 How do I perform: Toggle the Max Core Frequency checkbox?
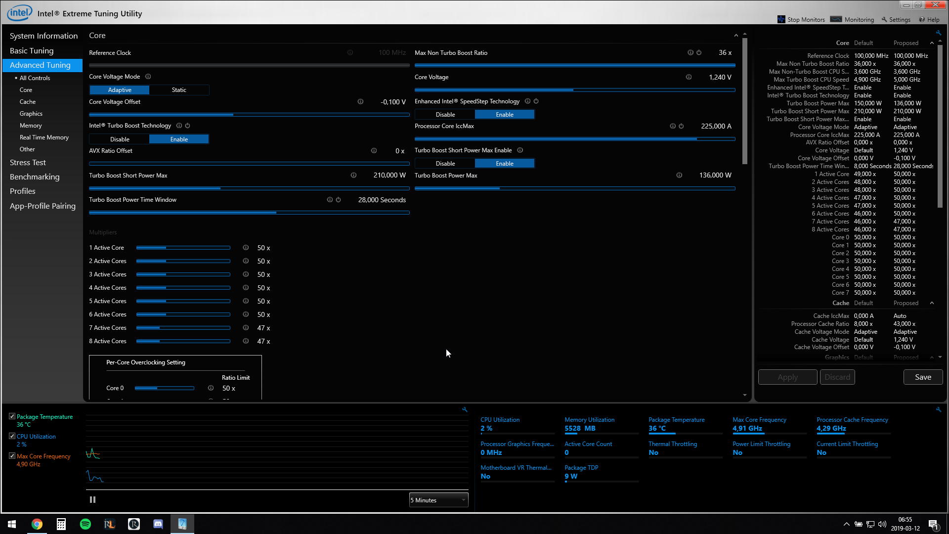click(x=12, y=456)
